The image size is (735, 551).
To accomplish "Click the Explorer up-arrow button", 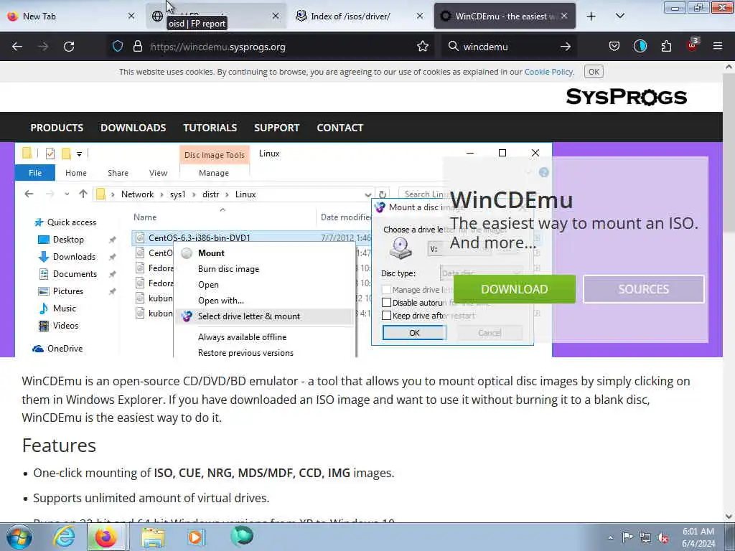I will point(83,194).
